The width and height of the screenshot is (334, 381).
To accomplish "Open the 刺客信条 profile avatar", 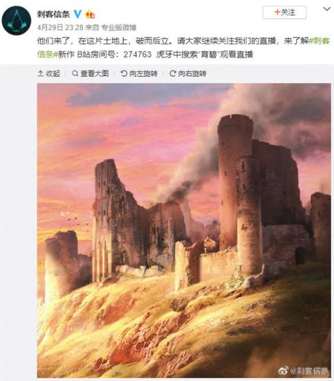I will tap(17, 20).
